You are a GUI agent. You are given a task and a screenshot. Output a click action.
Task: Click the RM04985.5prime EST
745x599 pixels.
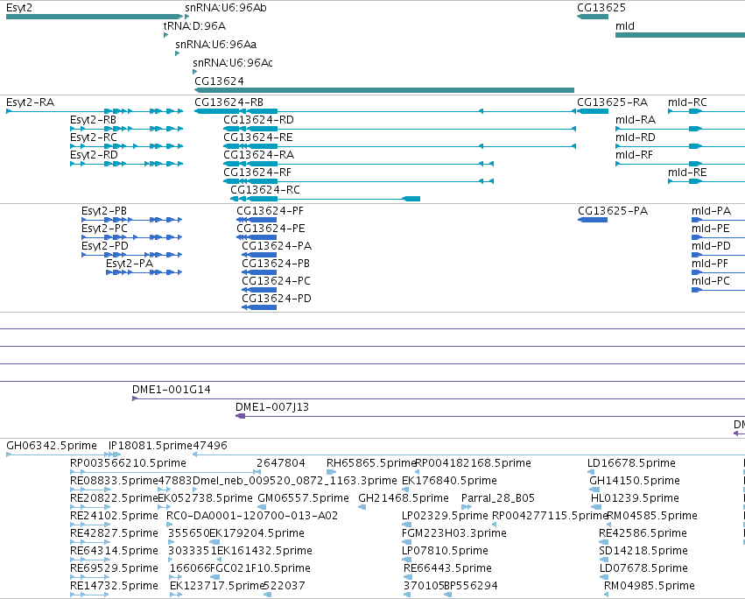point(608,595)
